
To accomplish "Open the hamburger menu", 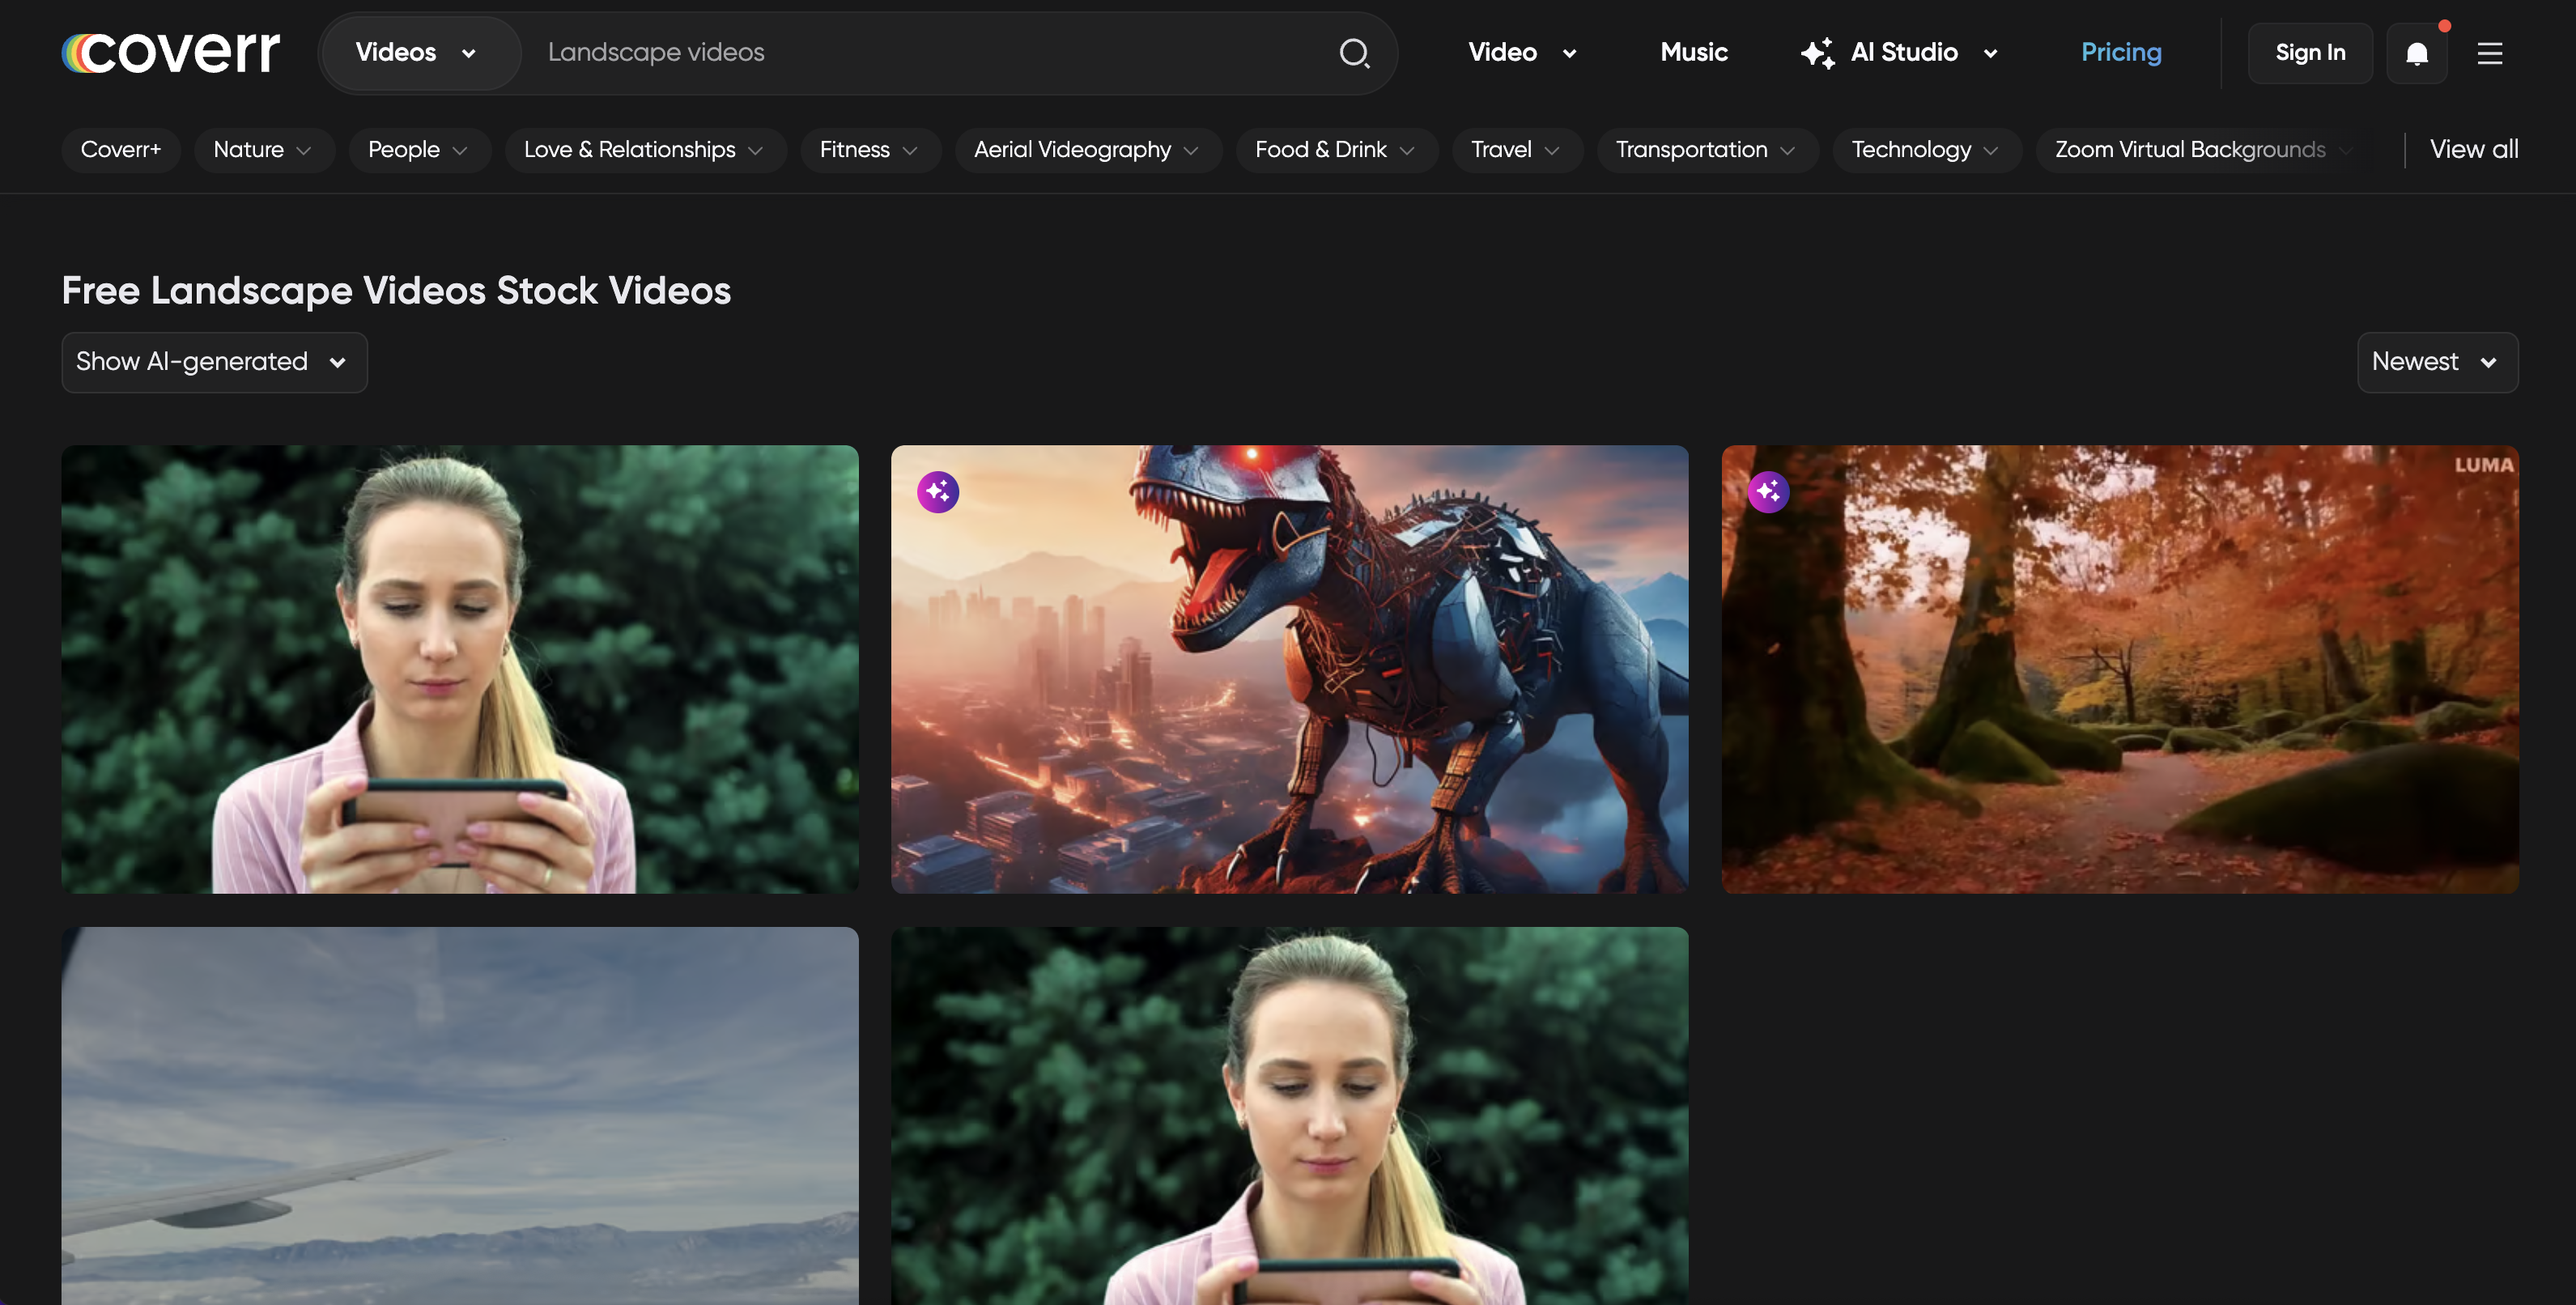I will [x=2490, y=53].
